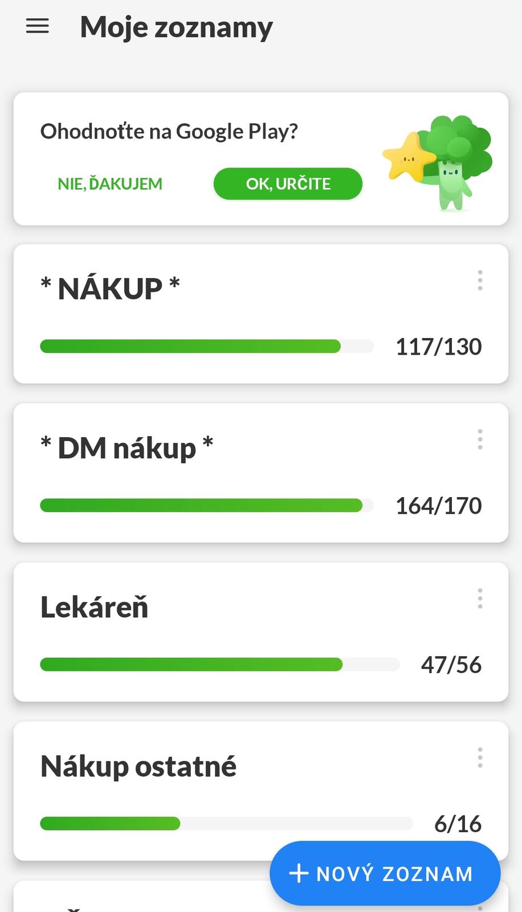Viewport: 522px width, 912px height.
Task: Click the * NÁKUP * progress bar
Action: tap(206, 346)
